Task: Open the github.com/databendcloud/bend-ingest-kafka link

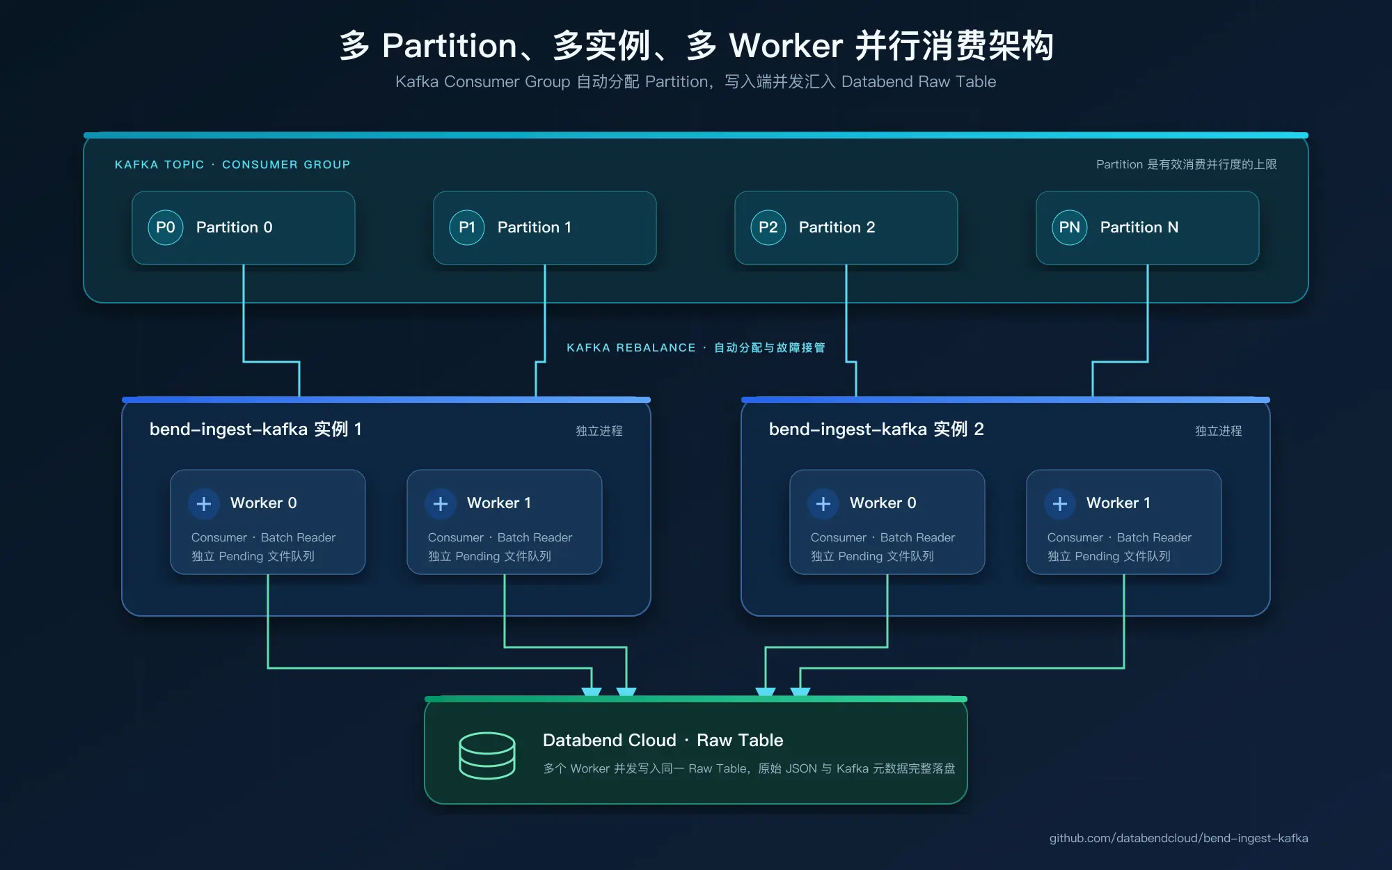Action: [x=1178, y=838]
